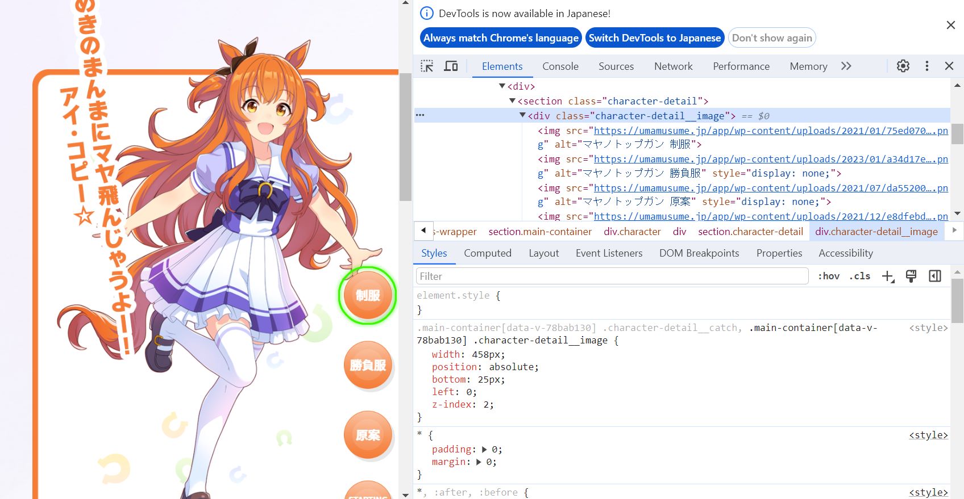
Task: Toggle the computed styles sidebar icon
Action: 934,276
